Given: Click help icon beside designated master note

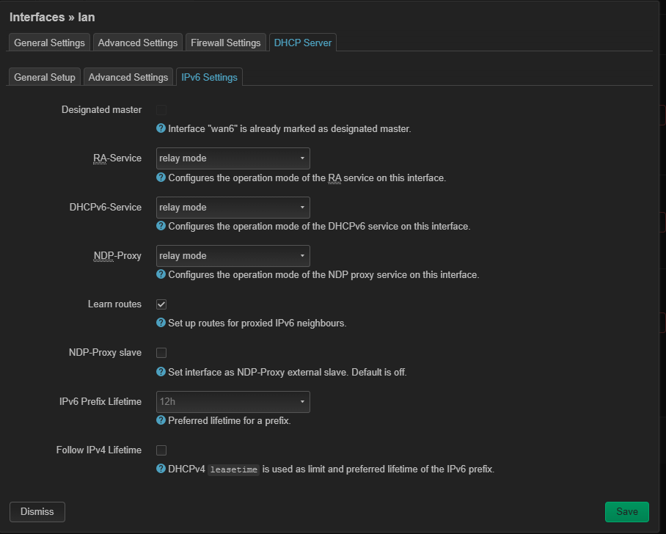Looking at the screenshot, I should [x=161, y=128].
